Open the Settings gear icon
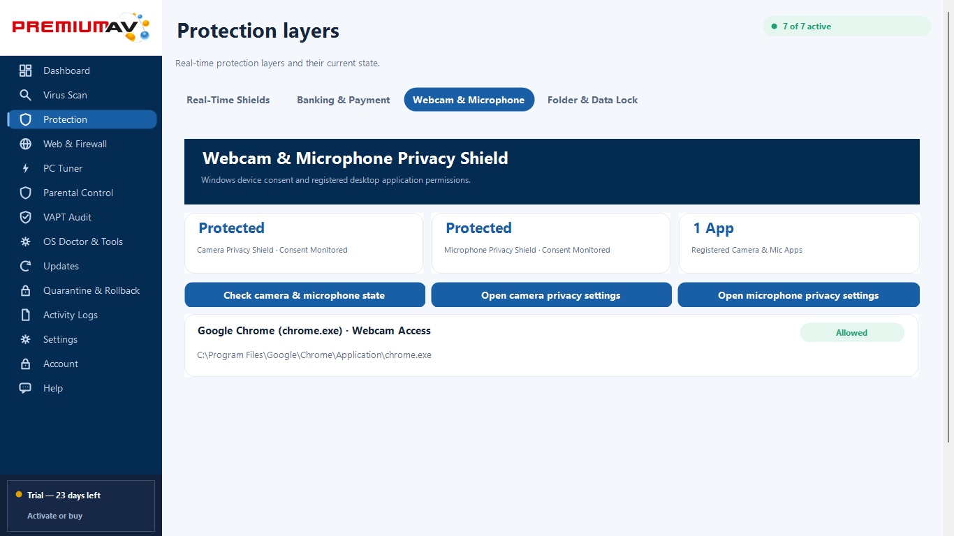 (x=26, y=339)
